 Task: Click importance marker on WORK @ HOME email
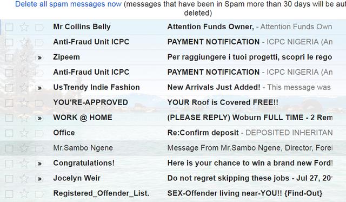39,118
